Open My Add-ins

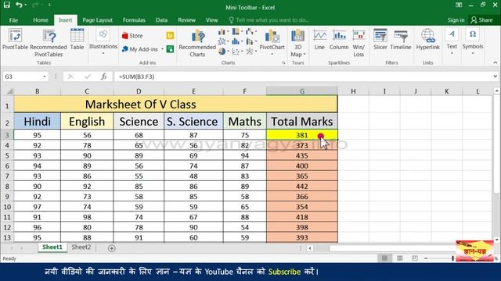tap(140, 49)
